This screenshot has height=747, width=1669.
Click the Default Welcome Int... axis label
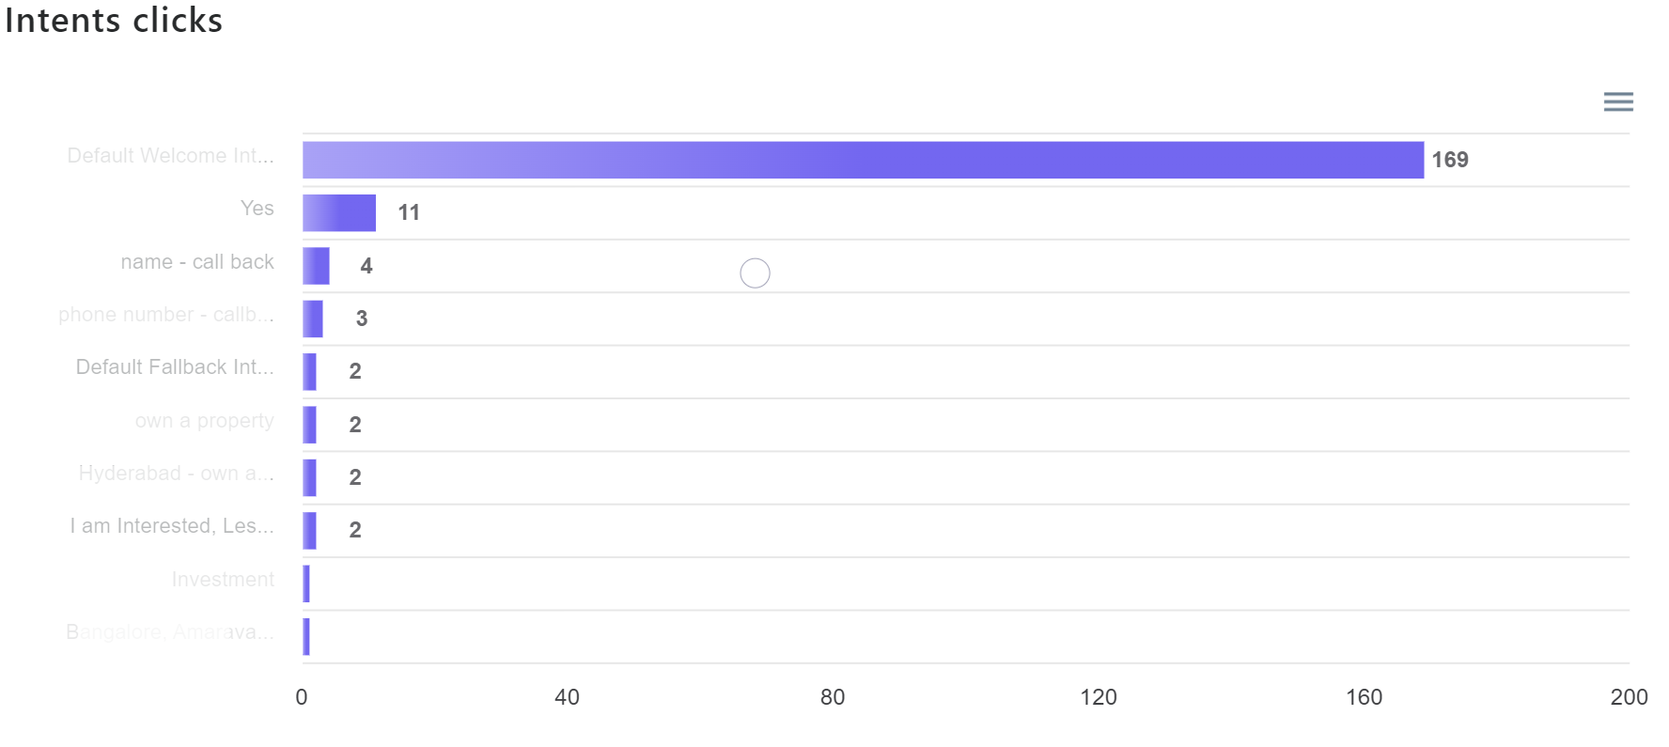click(170, 155)
